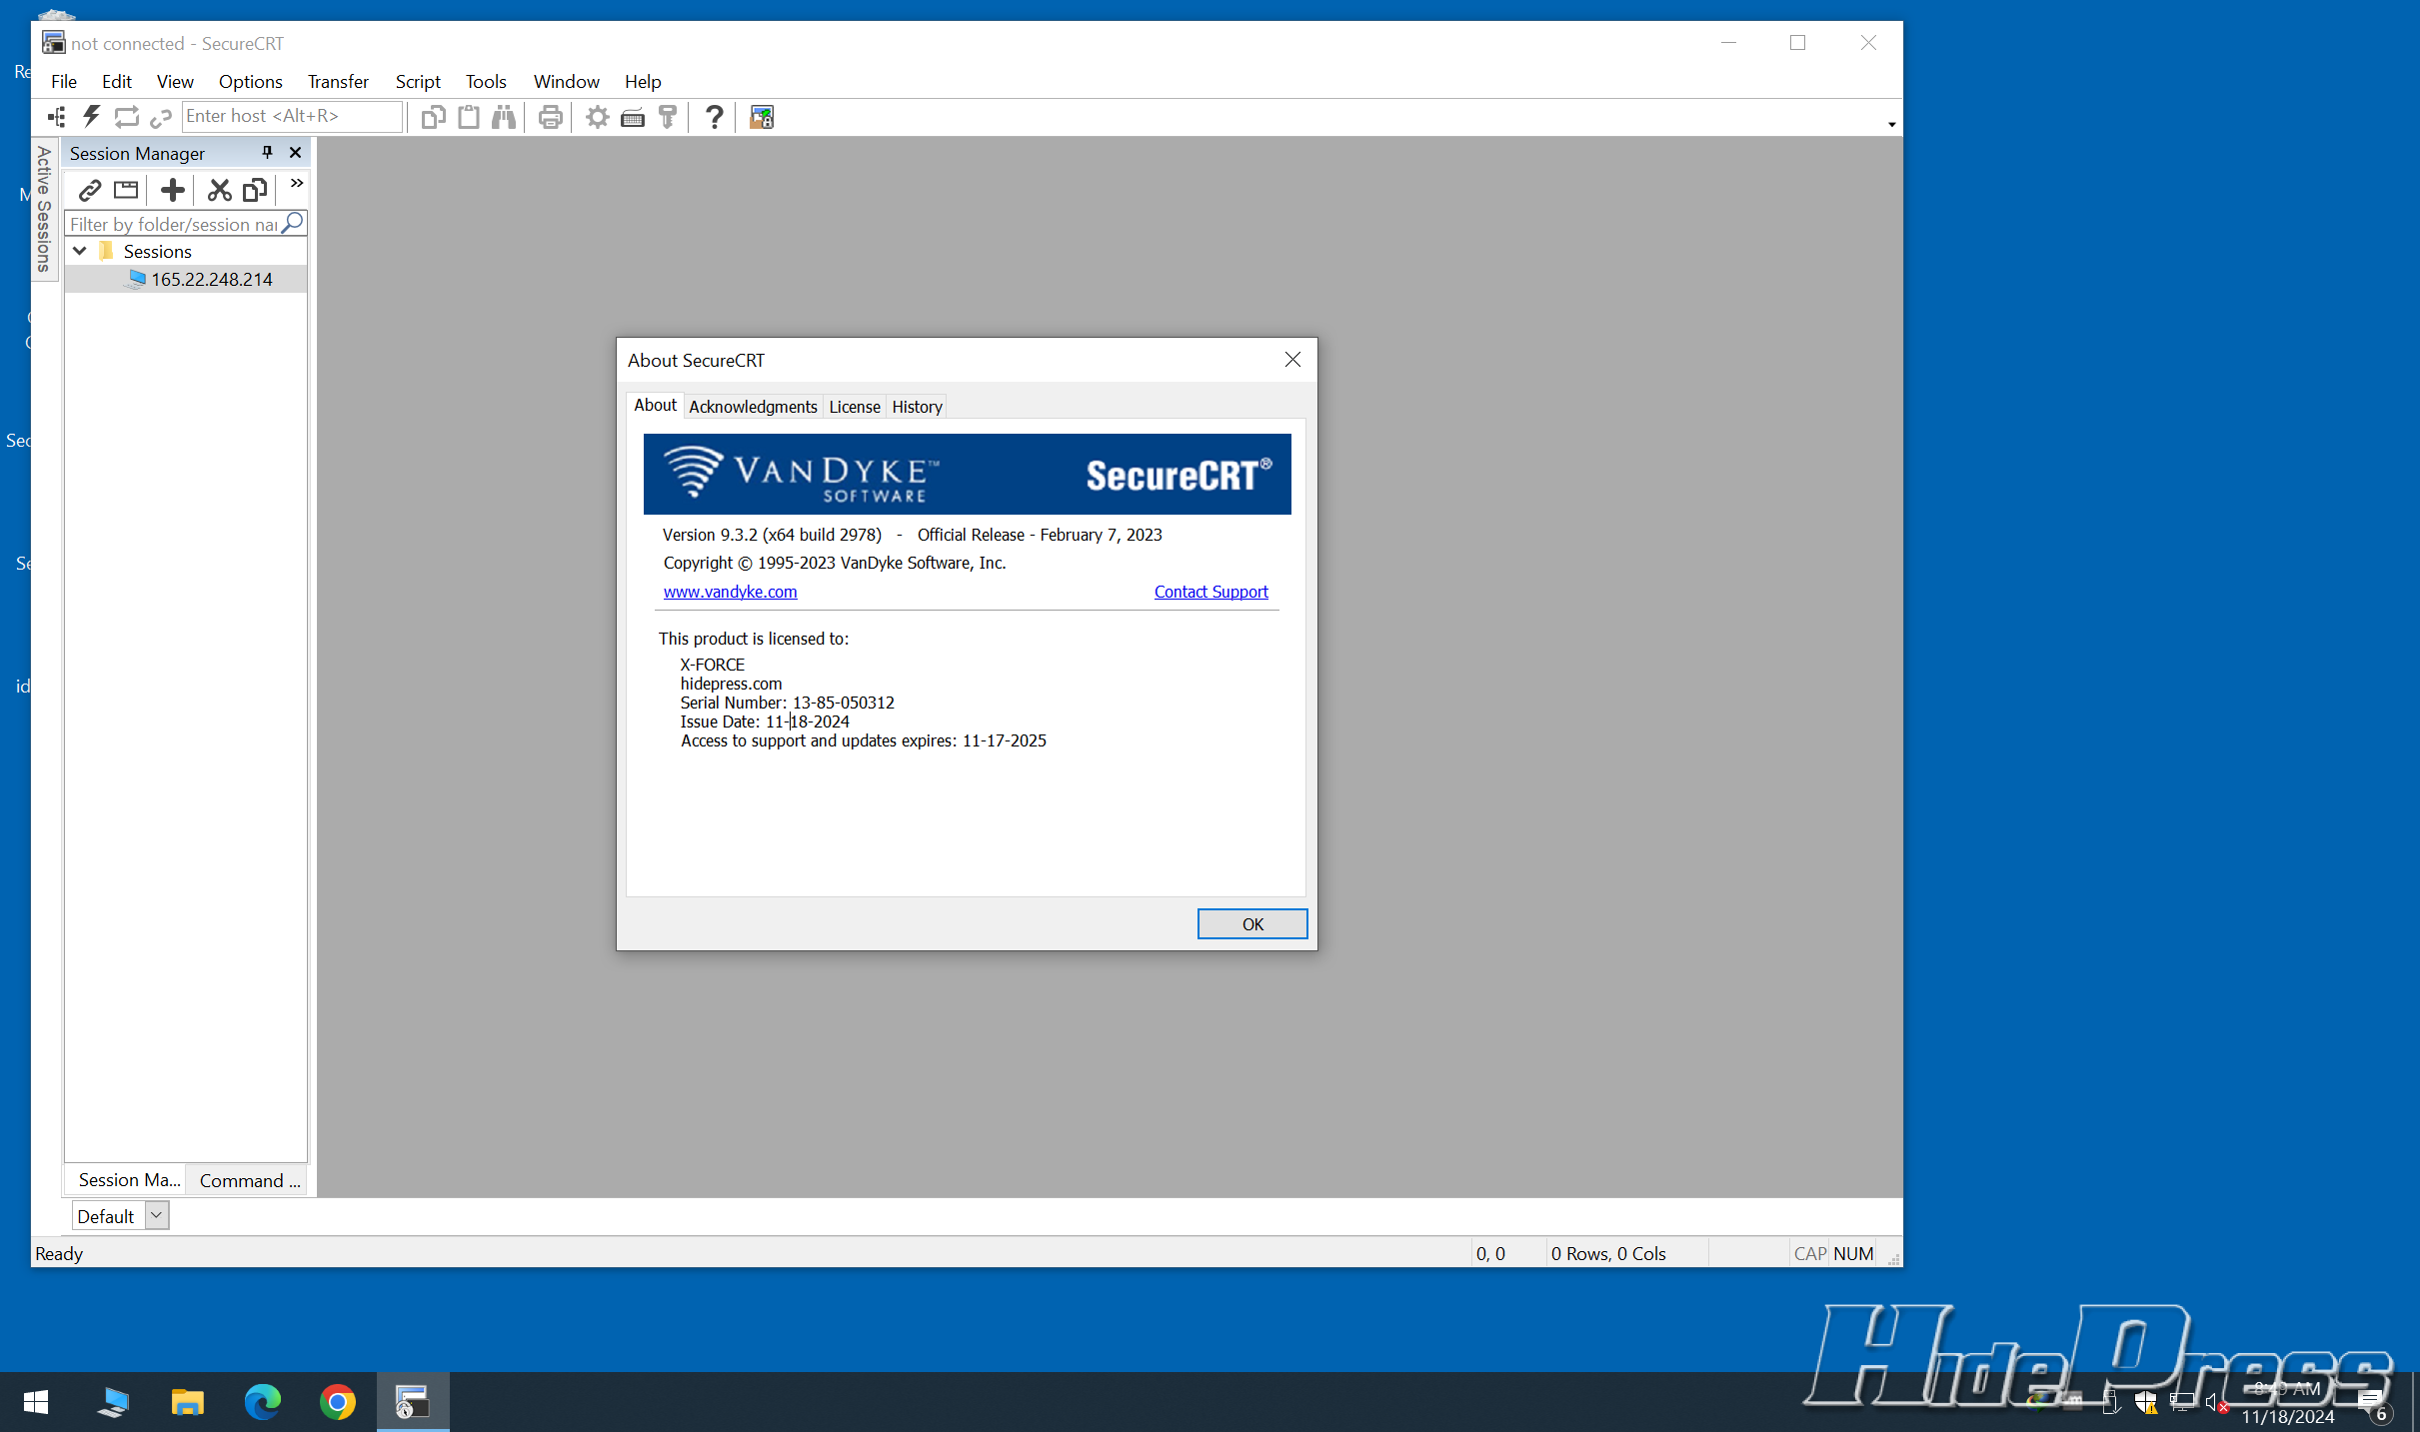This screenshot has height=1432, width=2420.
Task: Collapse the Sessions folder tree
Action: tap(80, 252)
